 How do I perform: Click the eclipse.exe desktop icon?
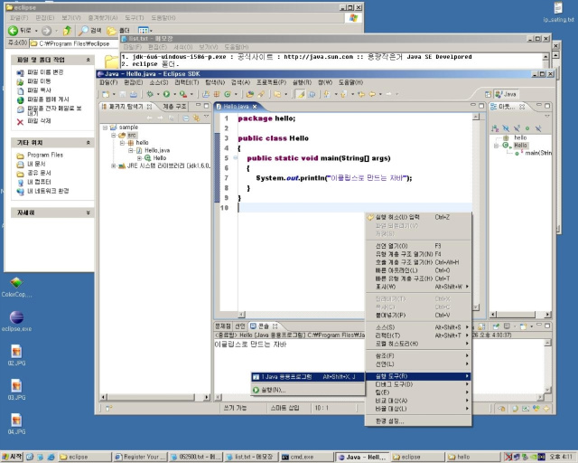tap(16, 322)
